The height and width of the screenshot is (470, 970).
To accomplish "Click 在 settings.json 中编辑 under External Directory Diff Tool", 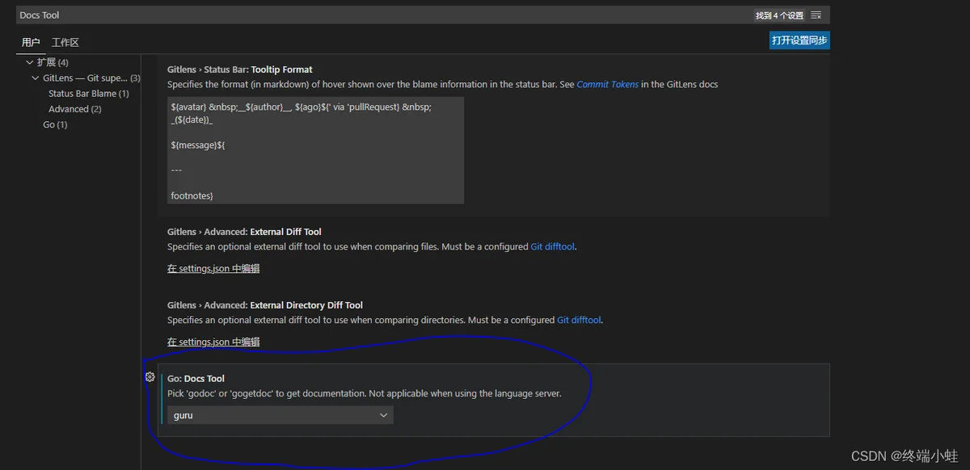I will pyautogui.click(x=213, y=342).
